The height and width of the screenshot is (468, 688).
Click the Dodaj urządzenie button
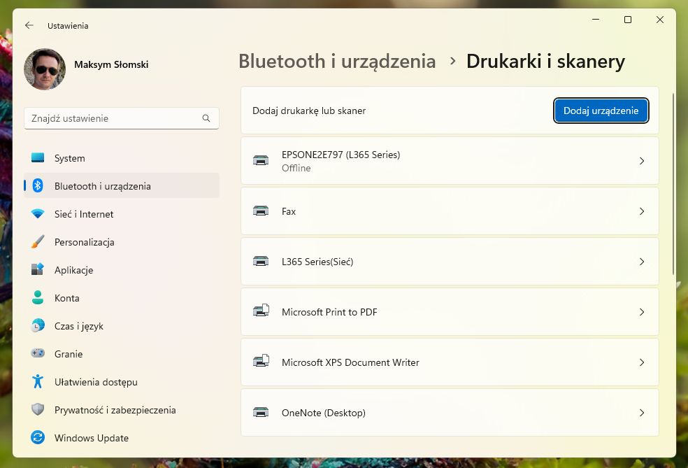[x=601, y=111]
